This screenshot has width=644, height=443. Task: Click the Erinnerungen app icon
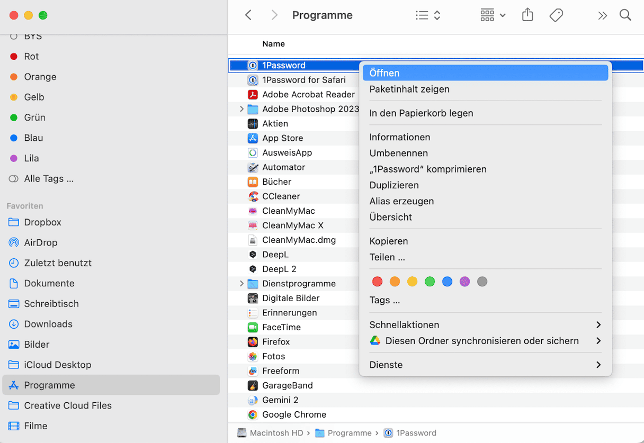point(253,313)
